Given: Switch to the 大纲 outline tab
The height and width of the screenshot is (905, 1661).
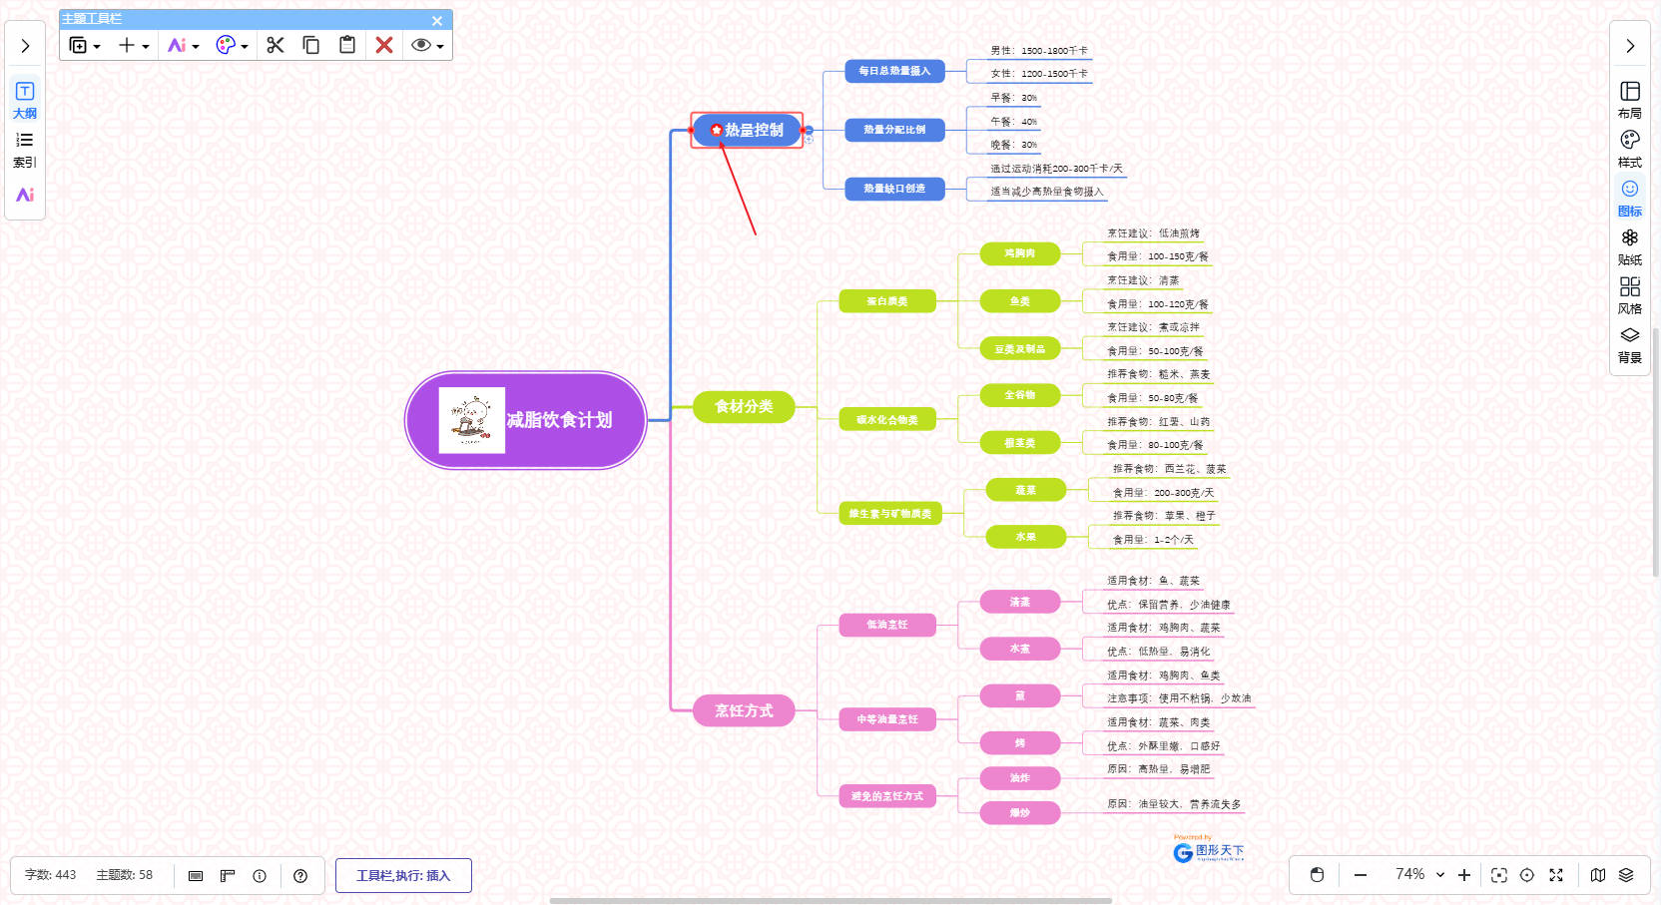Looking at the screenshot, I should click(x=25, y=99).
